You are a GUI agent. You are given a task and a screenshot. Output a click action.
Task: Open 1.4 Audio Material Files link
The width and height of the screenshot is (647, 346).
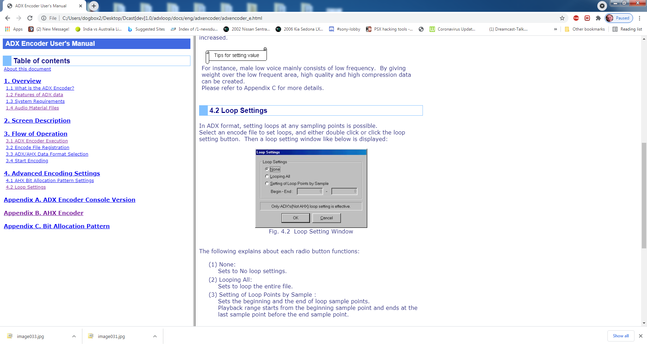(x=32, y=108)
